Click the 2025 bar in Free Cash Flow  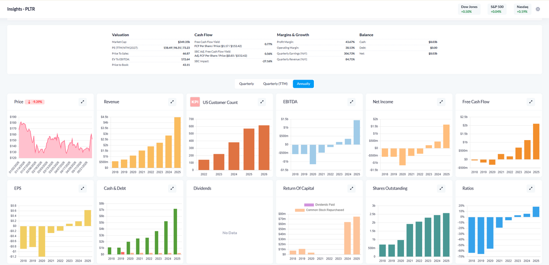(536, 141)
